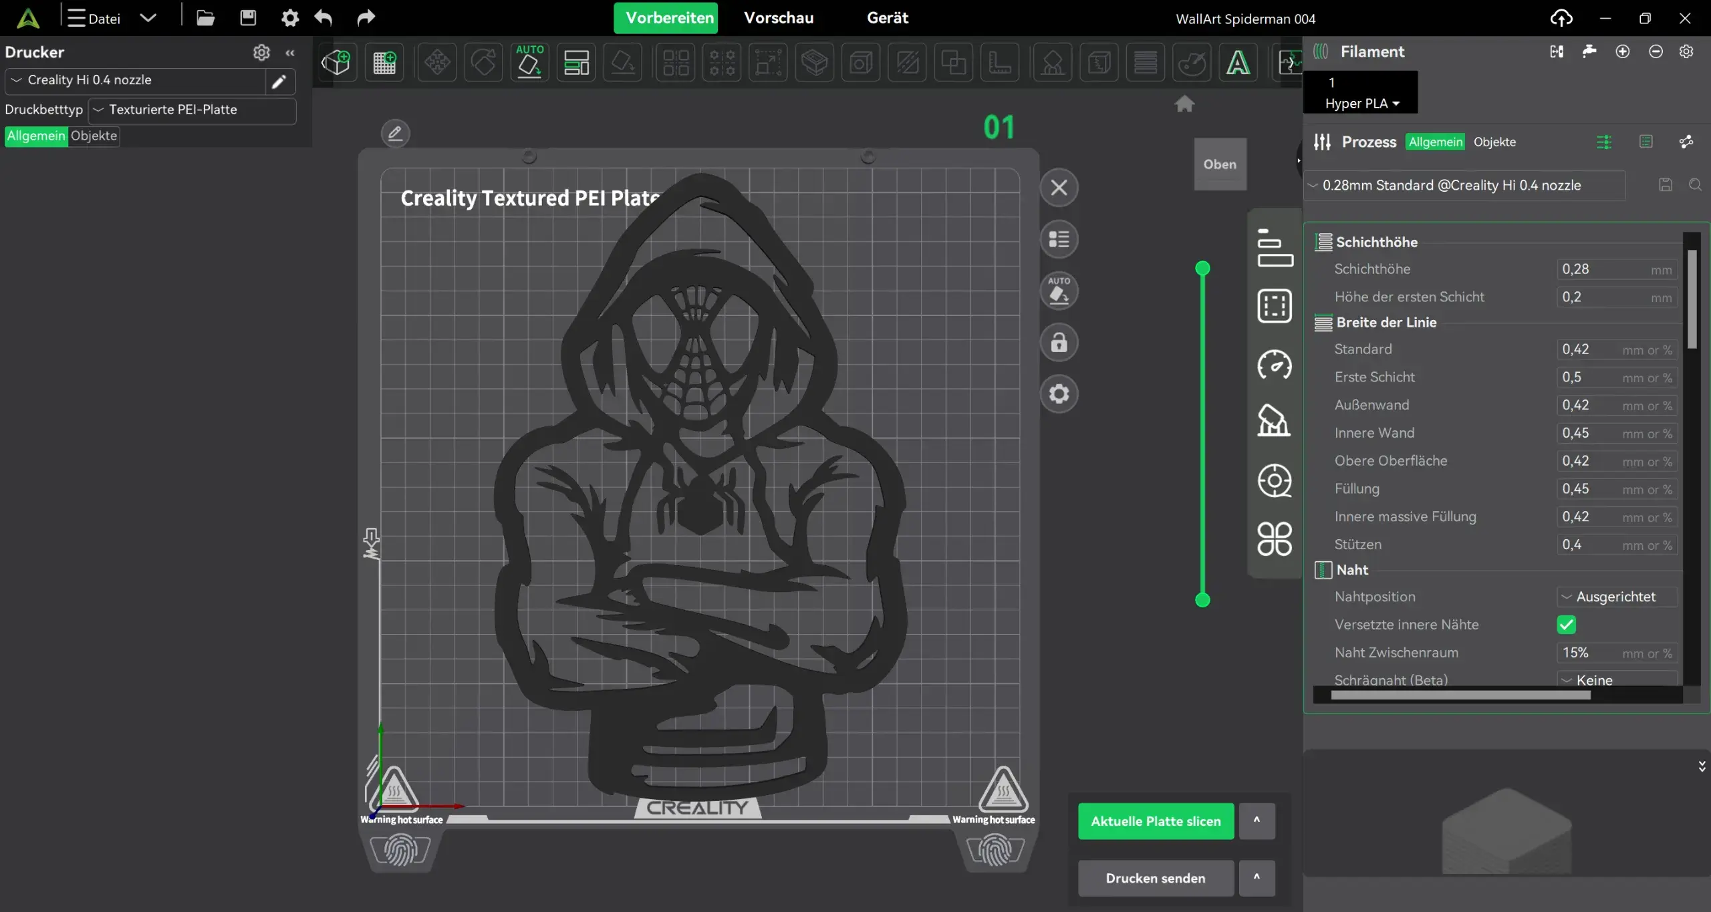Switch to the Vorschau tab
This screenshot has height=912, width=1711.
(779, 18)
